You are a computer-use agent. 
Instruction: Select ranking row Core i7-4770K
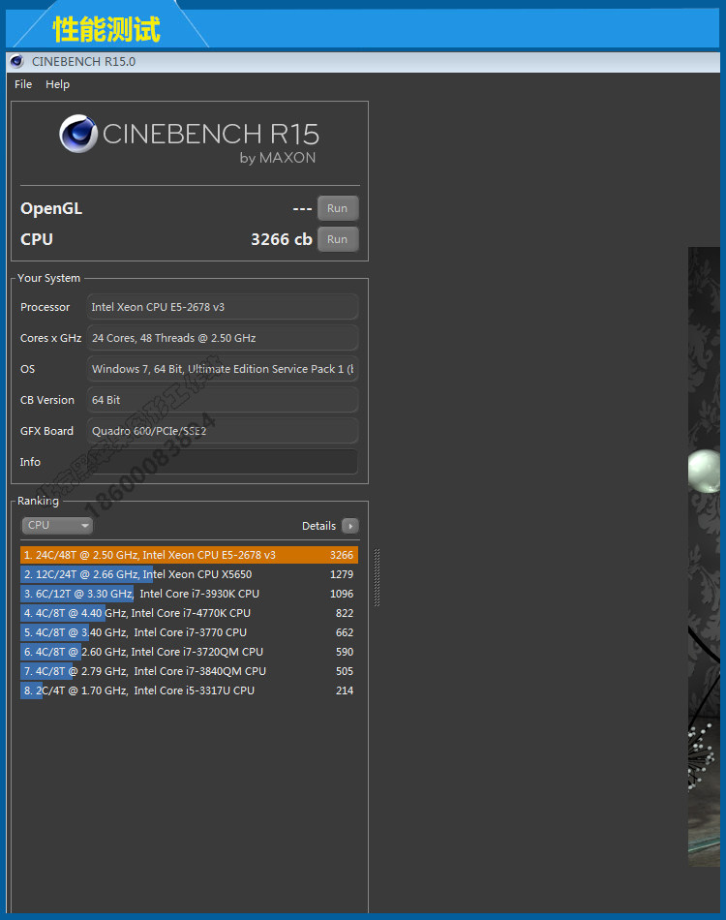pos(189,613)
